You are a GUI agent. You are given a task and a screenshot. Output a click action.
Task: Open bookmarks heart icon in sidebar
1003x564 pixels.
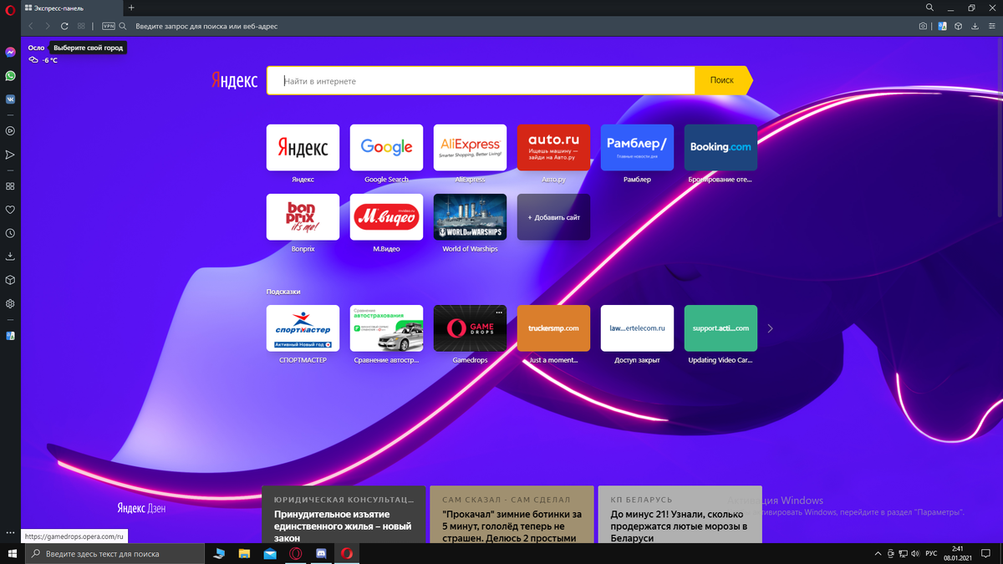tap(10, 210)
